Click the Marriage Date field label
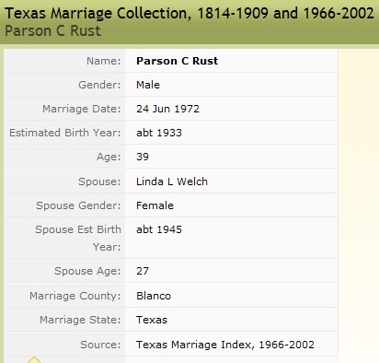 click(82, 109)
